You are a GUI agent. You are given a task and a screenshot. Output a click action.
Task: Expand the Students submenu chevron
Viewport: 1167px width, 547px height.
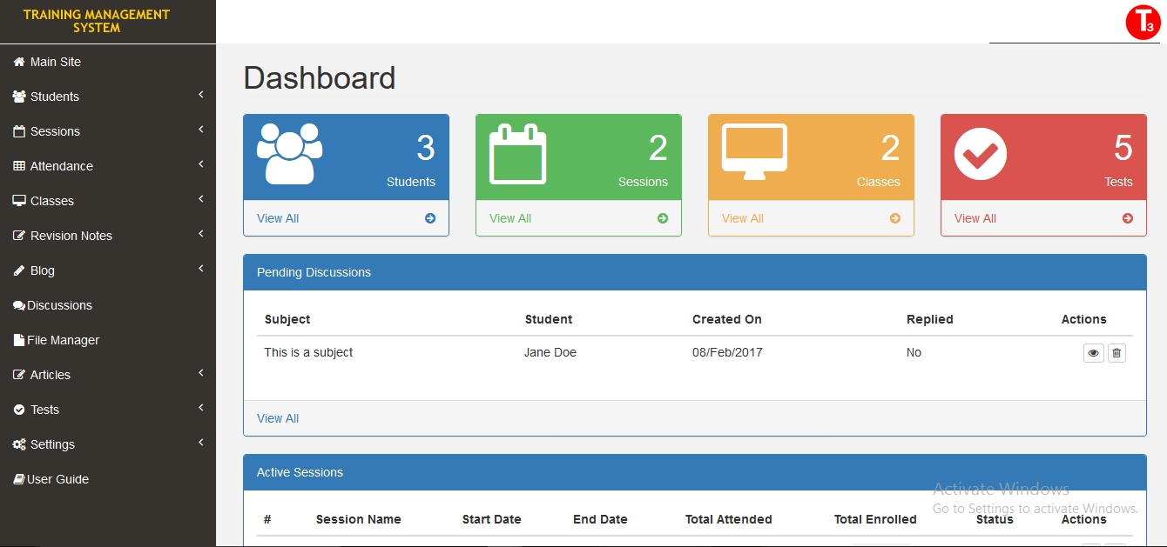pos(201,95)
